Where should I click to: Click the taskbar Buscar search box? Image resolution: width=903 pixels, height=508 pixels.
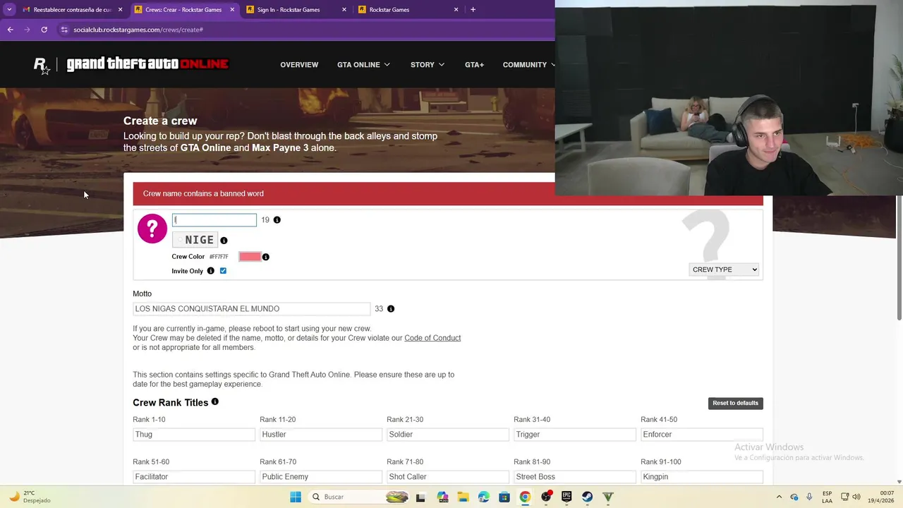(x=358, y=497)
